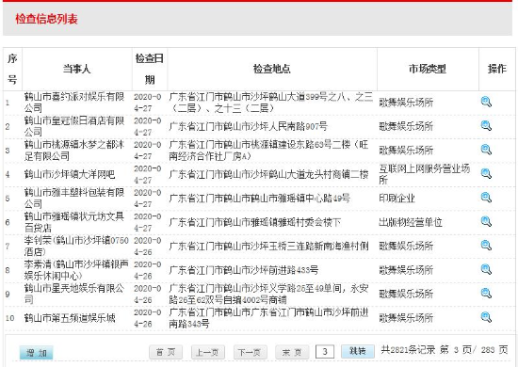
Task: Click market type 互联网上网服务营业场所
Action: pyautogui.click(x=424, y=174)
